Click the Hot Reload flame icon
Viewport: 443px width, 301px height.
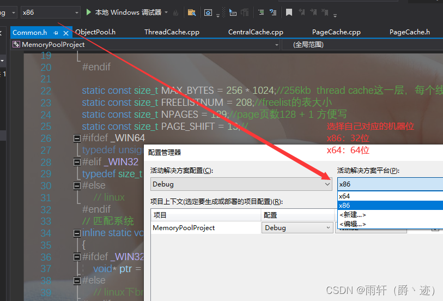tap(176, 13)
